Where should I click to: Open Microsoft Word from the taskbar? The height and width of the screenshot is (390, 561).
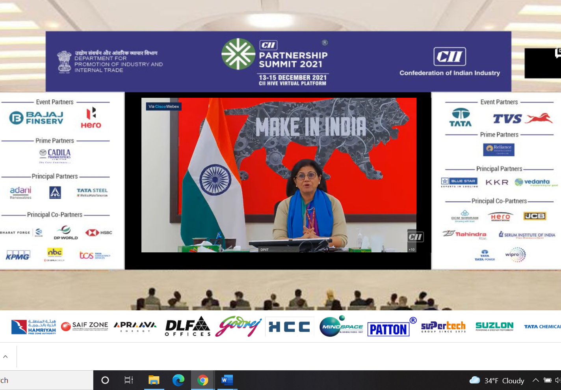tap(227, 380)
